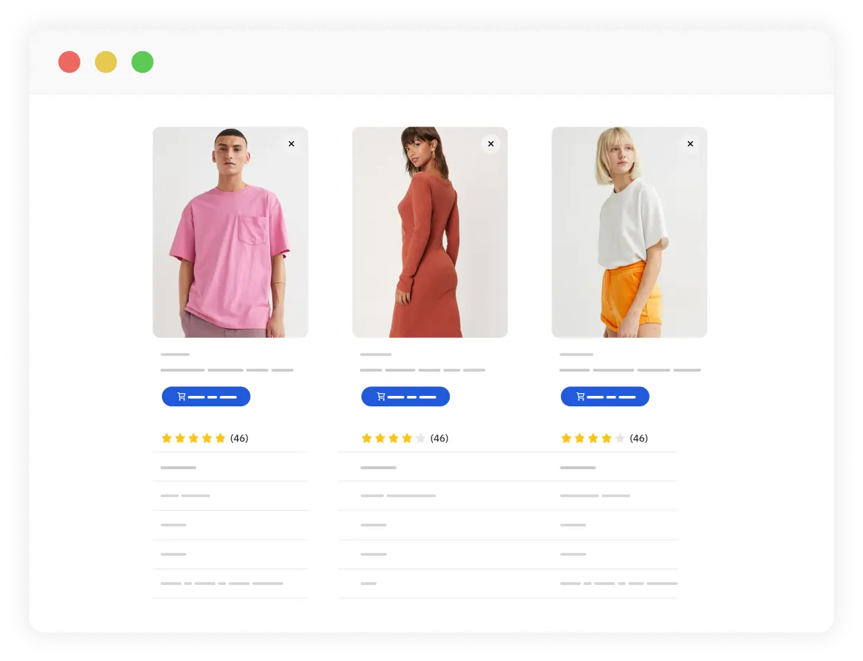Viewport: 863px width, 661px height.
Task: Click the fifth star on the pink t-shirt rating
Action: click(x=220, y=438)
